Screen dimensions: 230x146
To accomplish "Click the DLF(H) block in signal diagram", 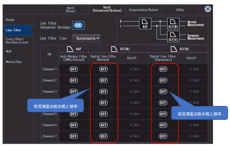I will coord(173,37).
